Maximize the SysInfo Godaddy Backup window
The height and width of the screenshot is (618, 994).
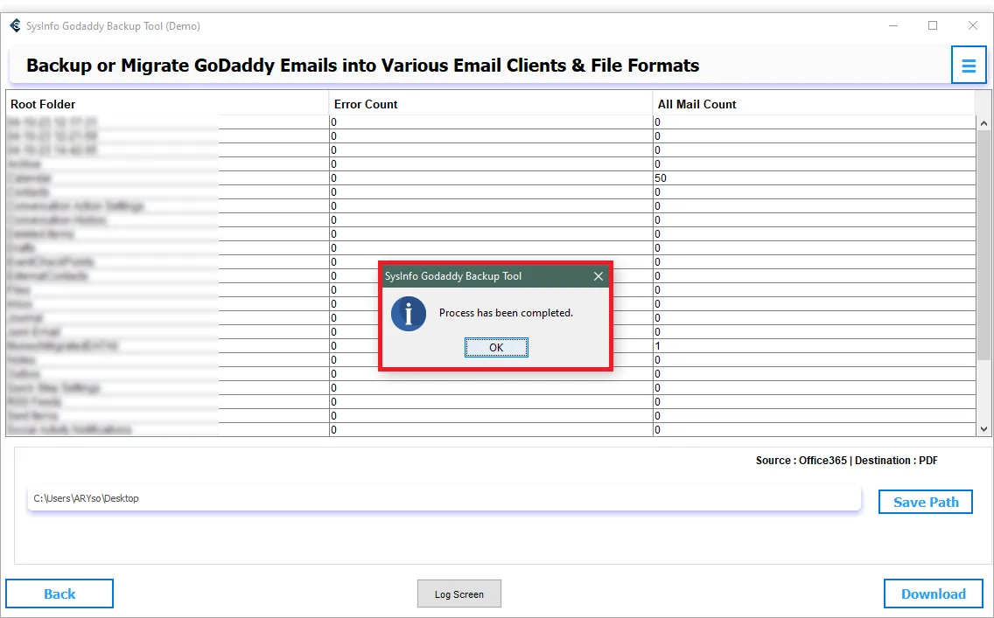click(x=933, y=26)
